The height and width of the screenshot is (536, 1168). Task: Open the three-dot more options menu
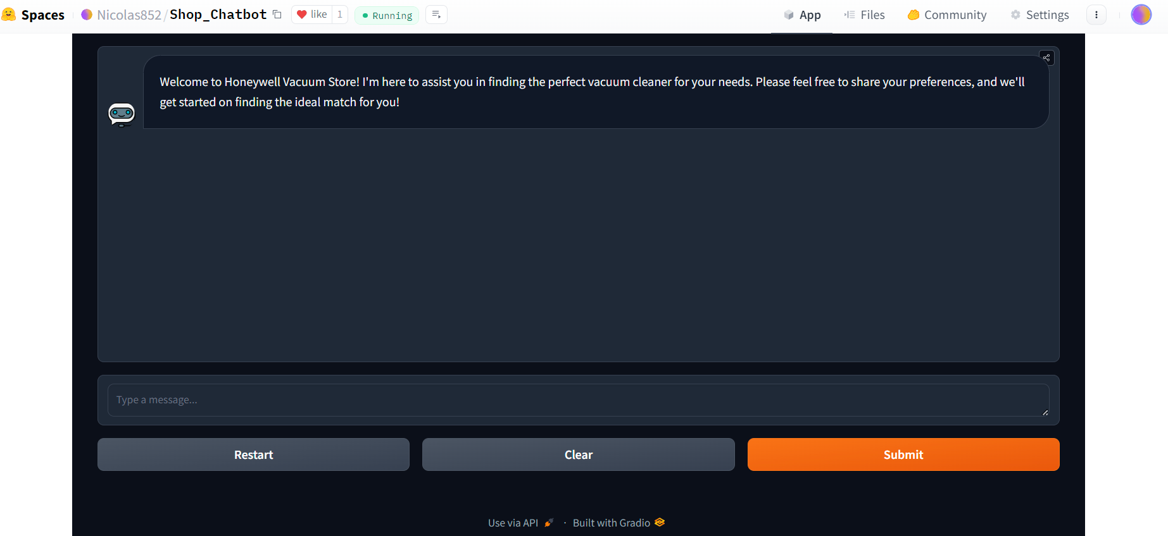[x=1096, y=15]
